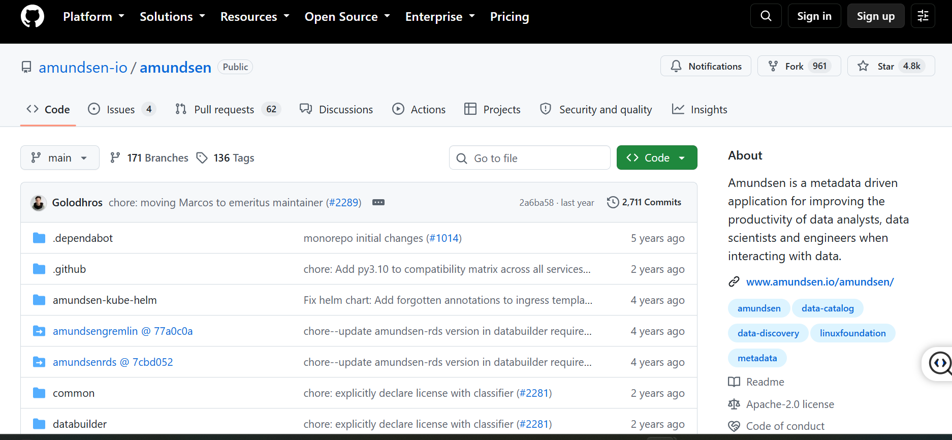Click the Code of conduct heart icon
The height and width of the screenshot is (440, 952).
(x=734, y=426)
